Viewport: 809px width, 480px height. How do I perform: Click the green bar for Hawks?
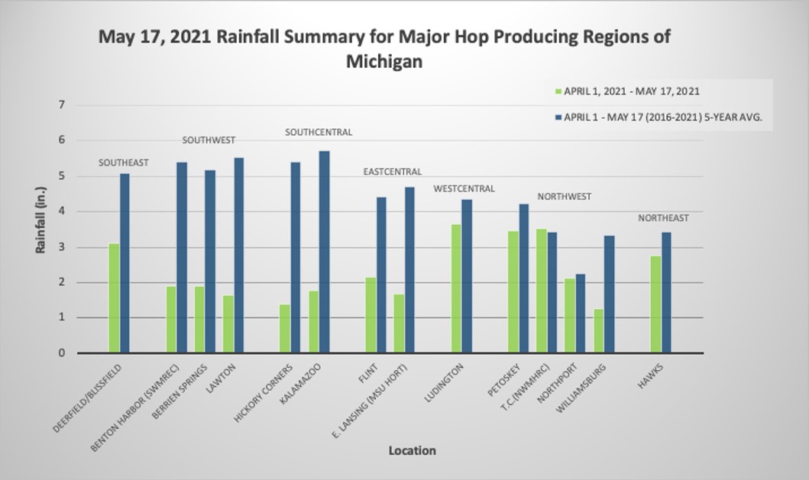click(x=655, y=304)
